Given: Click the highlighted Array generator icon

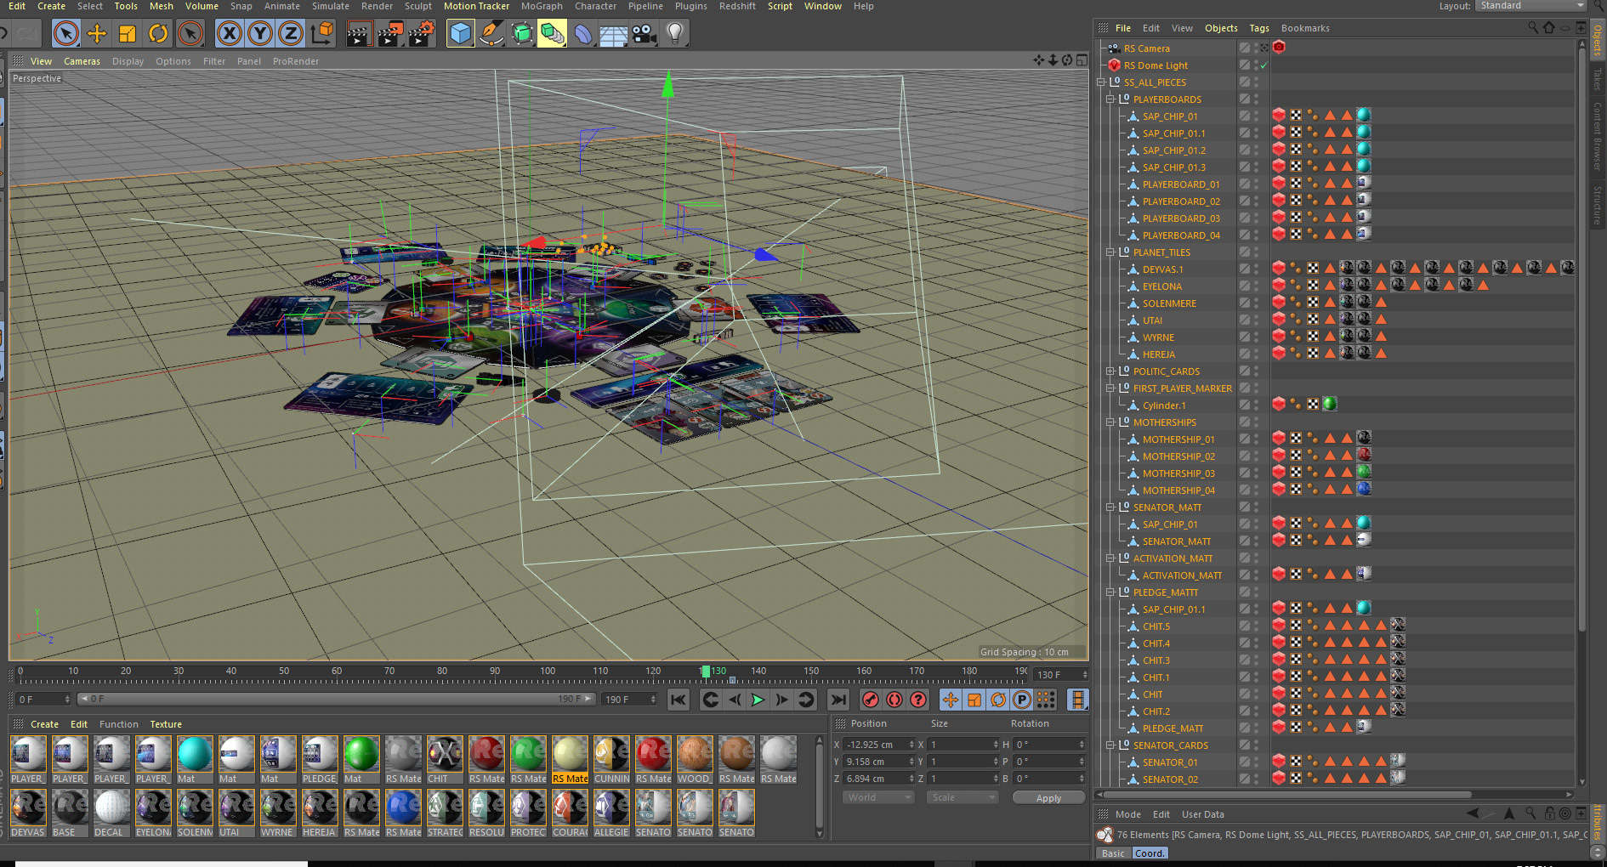Looking at the screenshot, I should pyautogui.click(x=552, y=34).
